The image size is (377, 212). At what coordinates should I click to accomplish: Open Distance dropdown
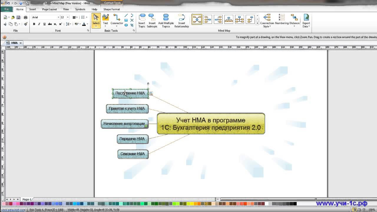pyautogui.click(x=294, y=21)
